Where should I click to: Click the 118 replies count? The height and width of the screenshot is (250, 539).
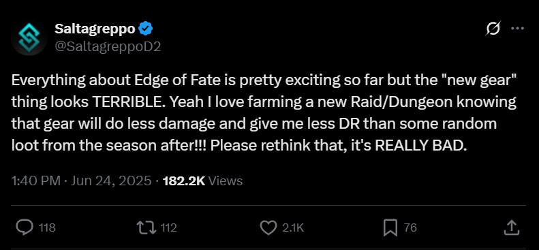click(x=47, y=228)
